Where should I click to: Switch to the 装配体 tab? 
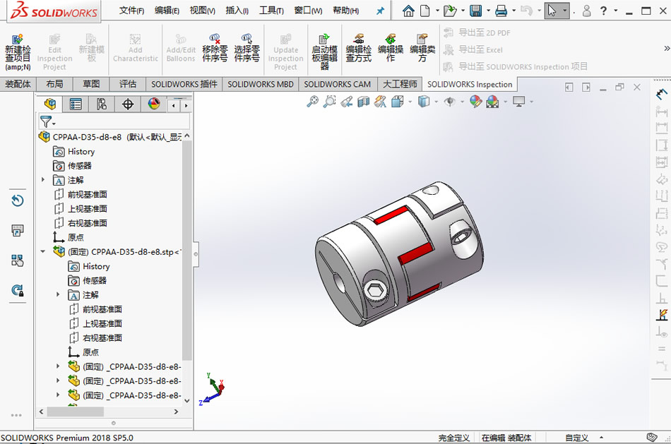(x=18, y=84)
